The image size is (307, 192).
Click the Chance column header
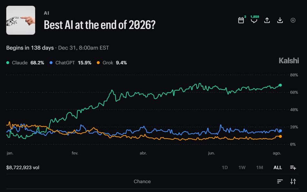click(142, 181)
